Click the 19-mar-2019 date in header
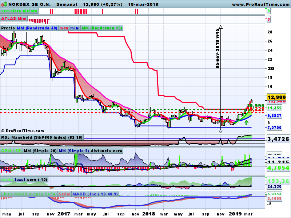 pos(143,4)
